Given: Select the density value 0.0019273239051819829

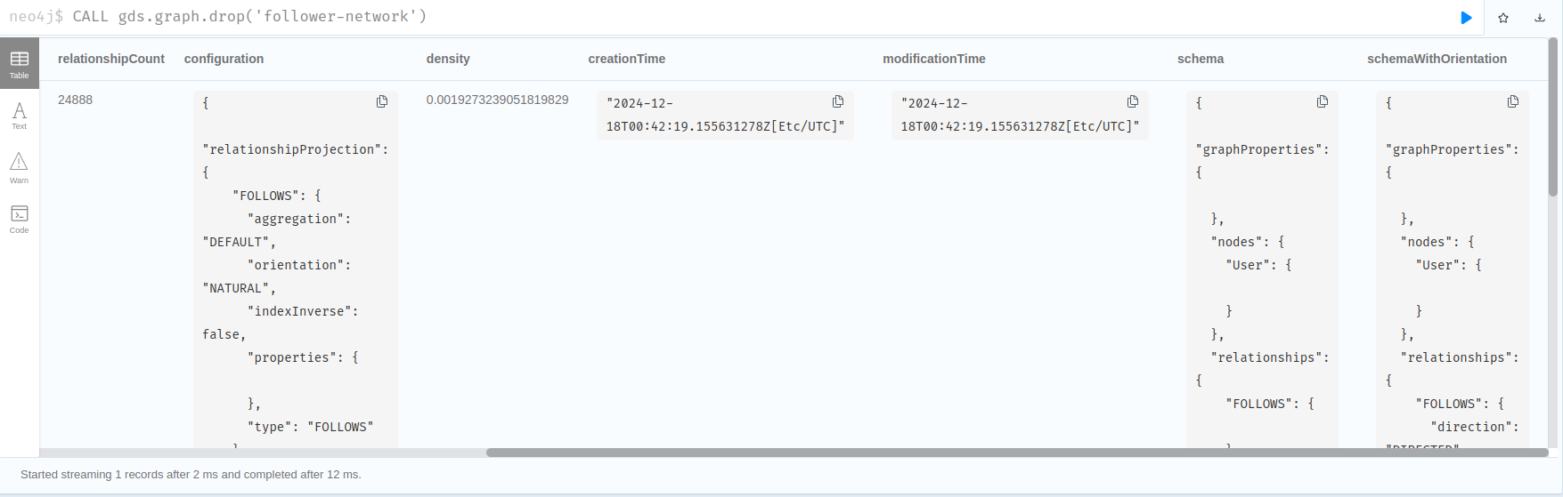Looking at the screenshot, I should click(x=497, y=100).
